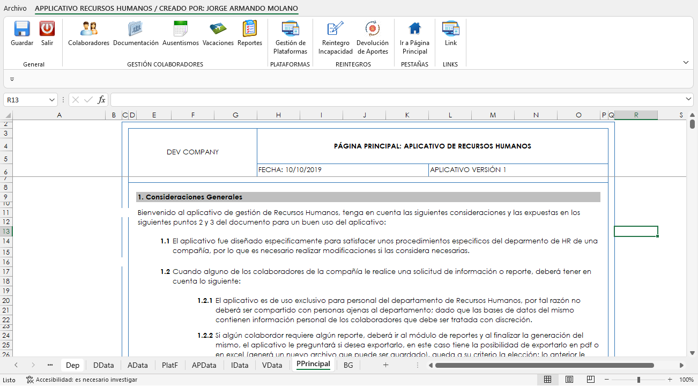The height and width of the screenshot is (386, 698).
Task: Click the Name Box showing R13
Action: tap(26, 100)
